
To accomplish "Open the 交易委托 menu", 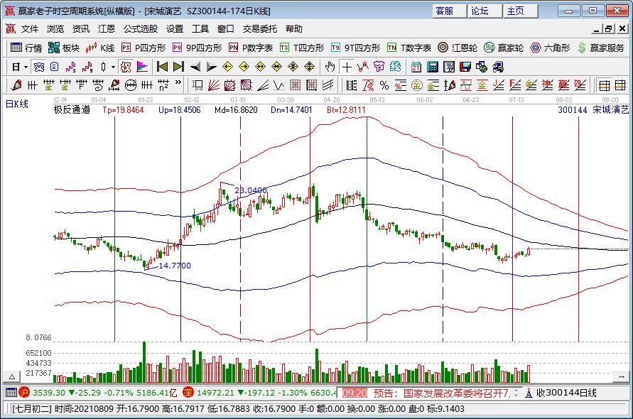I will [x=260, y=29].
